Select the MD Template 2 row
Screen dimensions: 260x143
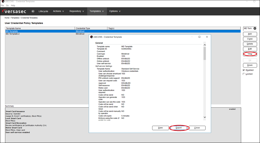click(x=123, y=34)
